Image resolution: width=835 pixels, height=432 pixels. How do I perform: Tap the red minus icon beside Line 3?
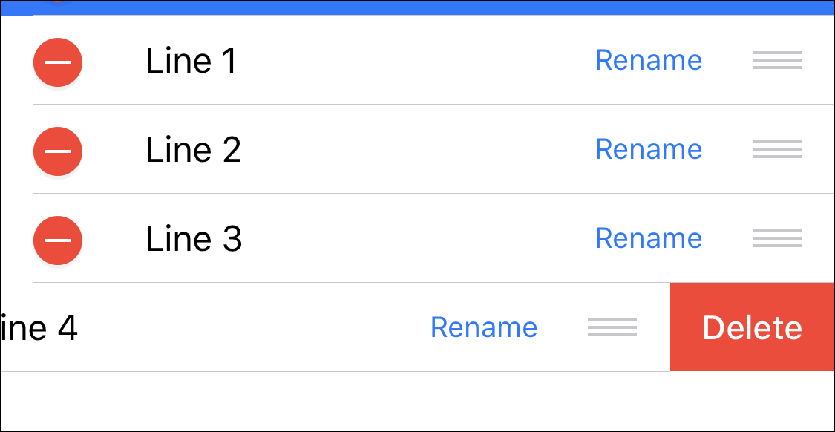(x=57, y=240)
